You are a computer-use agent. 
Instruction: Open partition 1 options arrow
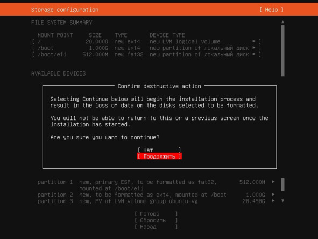(273, 182)
